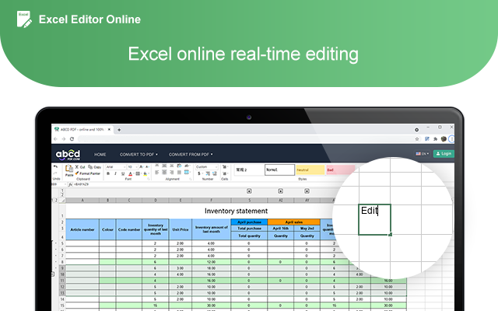Click the Merge cells icon
Viewport: 498px width, 311px height.
point(187,173)
